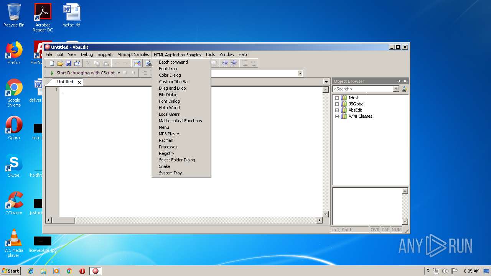This screenshot has width=491, height=276.
Task: Open the VBScript Samples menu
Action: [133, 54]
